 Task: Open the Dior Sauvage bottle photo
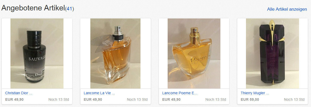point(37,53)
